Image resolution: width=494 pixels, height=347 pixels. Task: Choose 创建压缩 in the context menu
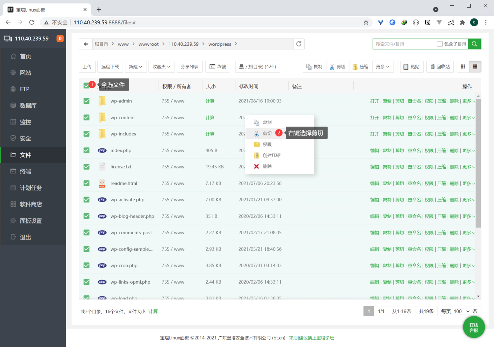(x=280, y=155)
